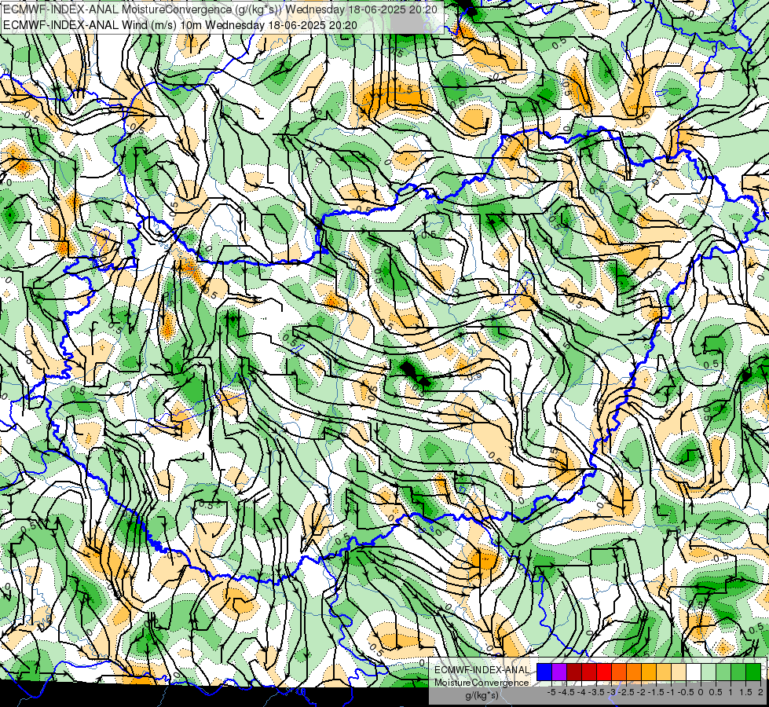769x707 pixels.
Task: Click the legend value label -2.5
Action: click(x=626, y=692)
